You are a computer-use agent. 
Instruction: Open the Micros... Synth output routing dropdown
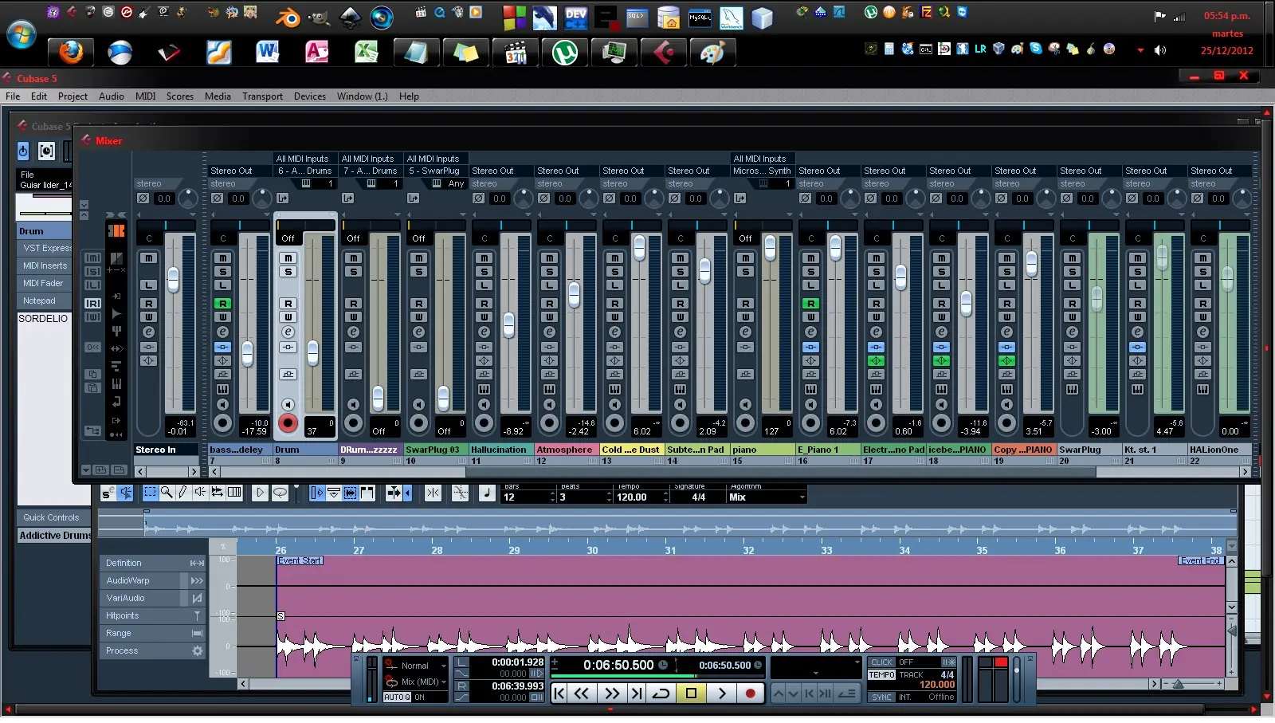pos(762,171)
